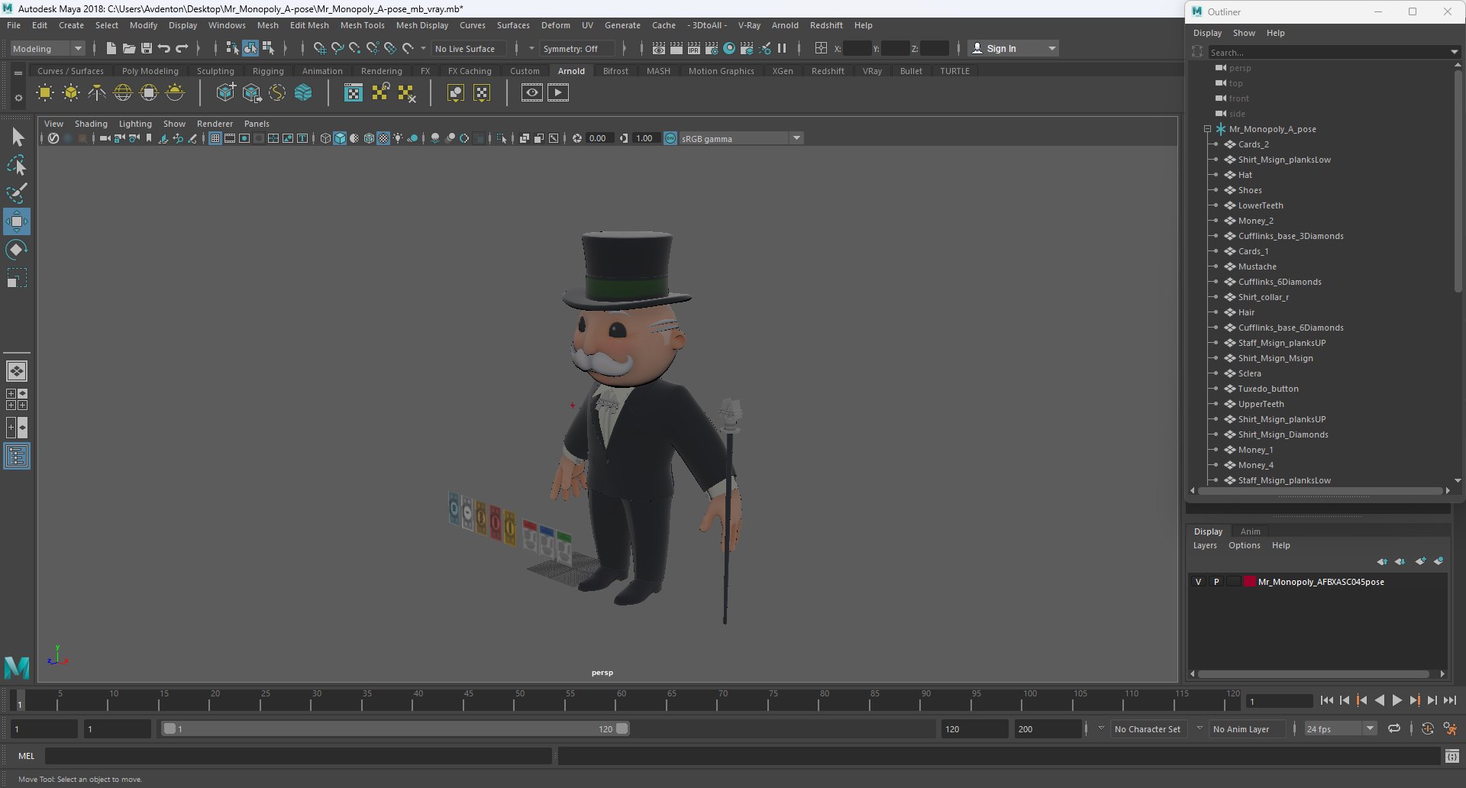
Task: Toggle color management ON button
Action: [x=670, y=138]
